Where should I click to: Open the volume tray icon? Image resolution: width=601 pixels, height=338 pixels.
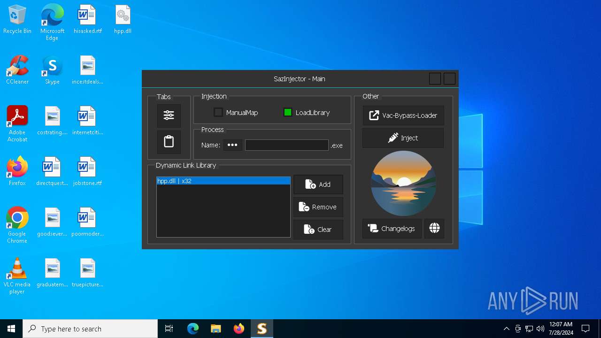tap(540, 329)
